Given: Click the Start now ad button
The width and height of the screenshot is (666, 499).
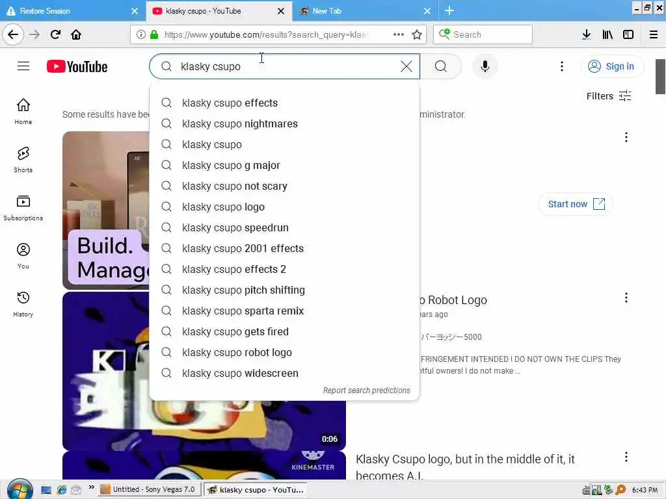Looking at the screenshot, I should 576,204.
